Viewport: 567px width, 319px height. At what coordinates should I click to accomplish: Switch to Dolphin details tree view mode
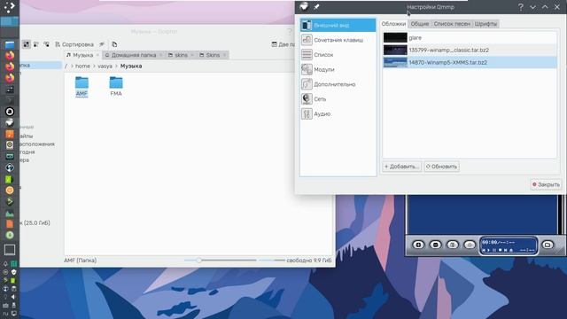click(46, 44)
